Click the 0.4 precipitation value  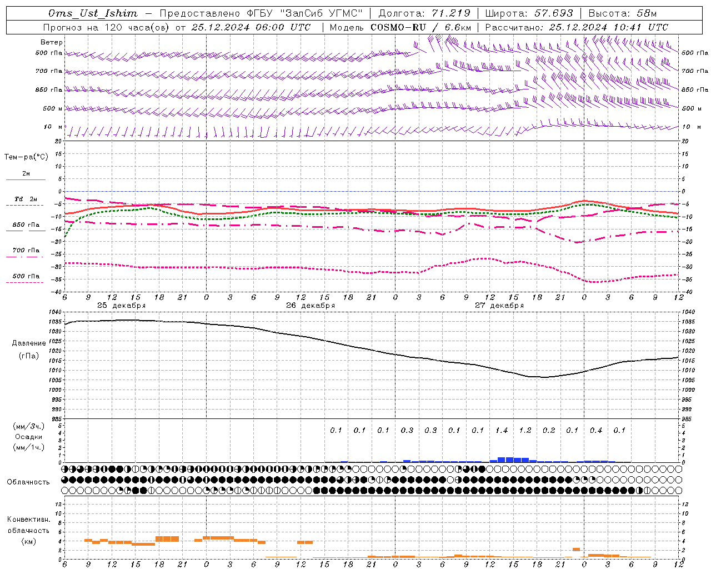[596, 431]
